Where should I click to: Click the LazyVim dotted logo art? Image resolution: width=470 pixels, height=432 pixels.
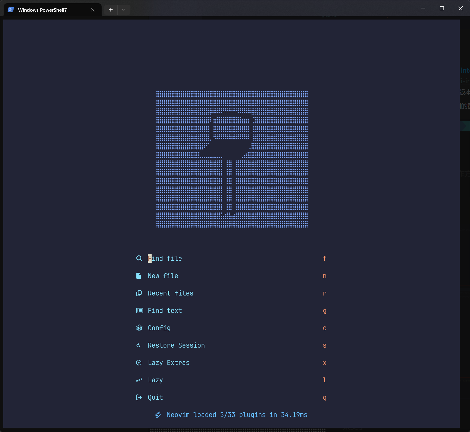pos(232,159)
